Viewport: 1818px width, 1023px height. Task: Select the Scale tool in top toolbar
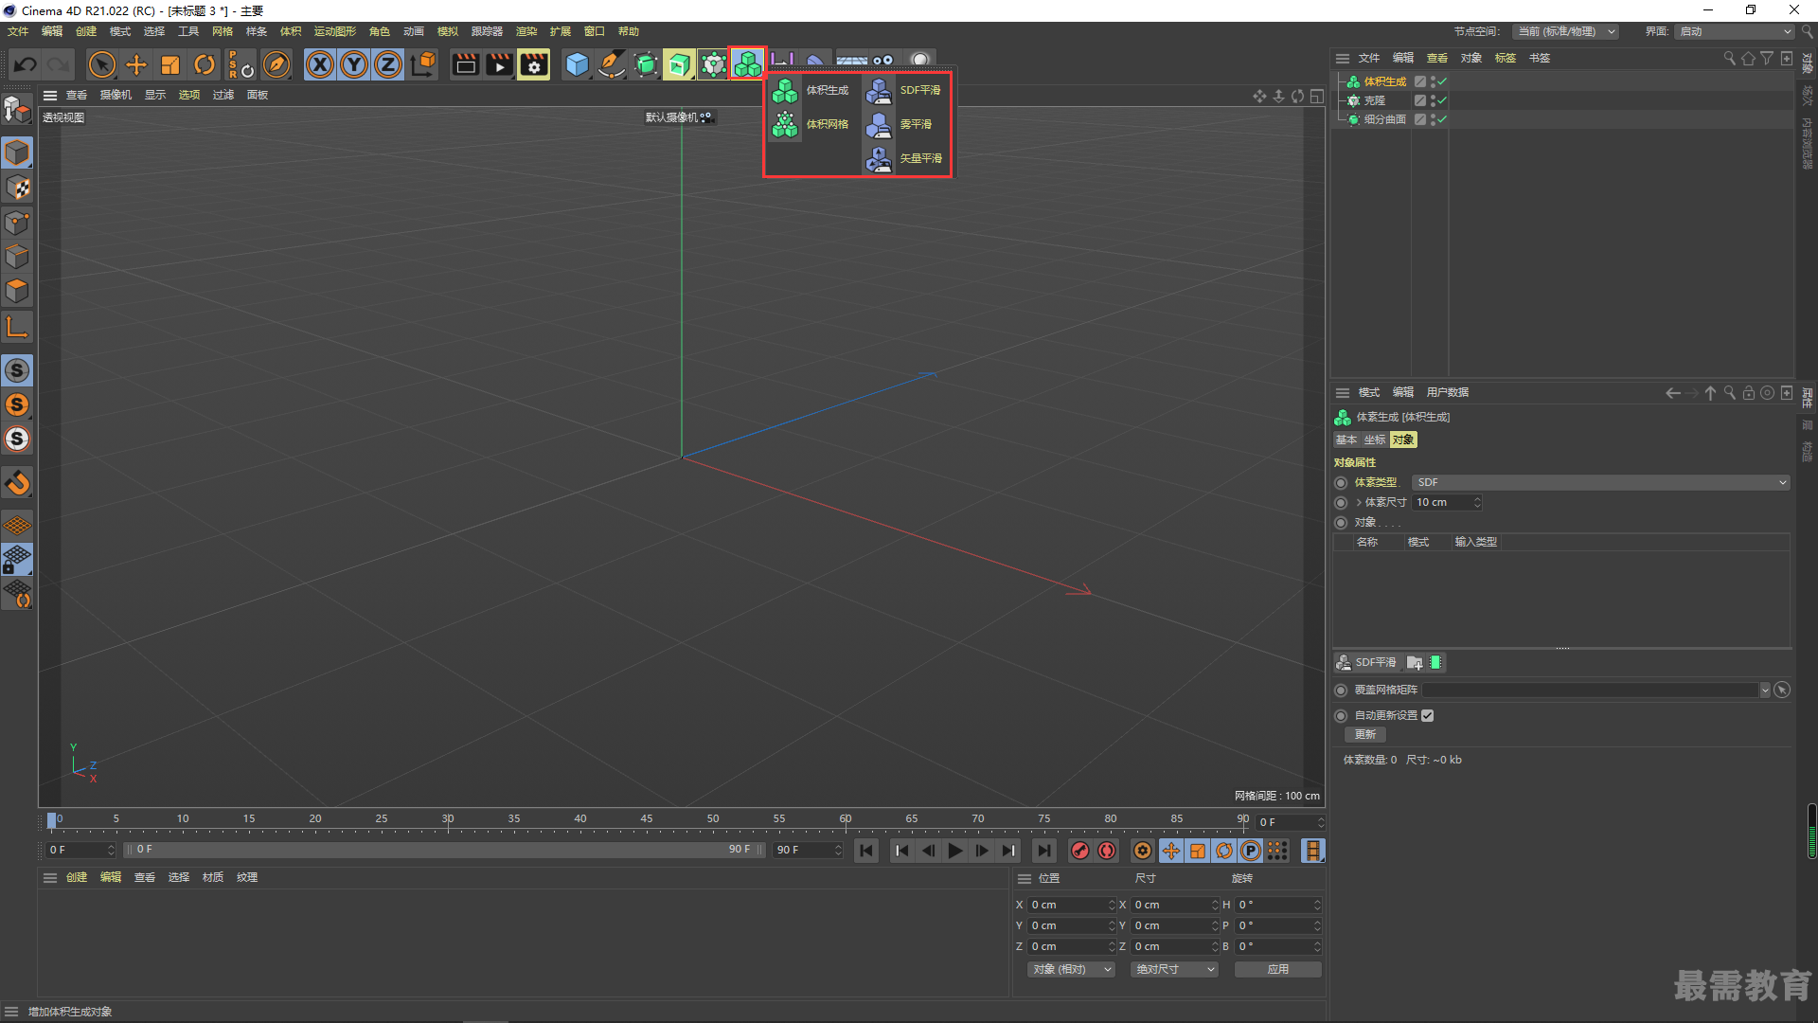click(x=170, y=64)
